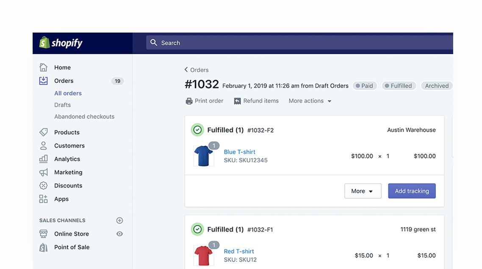Click the plus icon next to Sales Channels
482x269 pixels.
tap(119, 220)
